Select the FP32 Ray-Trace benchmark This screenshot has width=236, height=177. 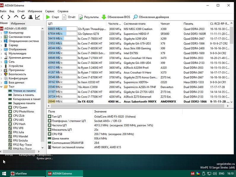point(22,145)
